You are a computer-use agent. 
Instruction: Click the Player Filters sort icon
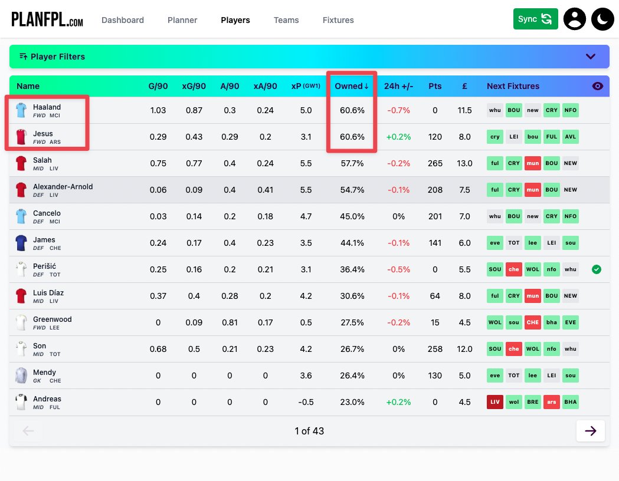tap(23, 57)
